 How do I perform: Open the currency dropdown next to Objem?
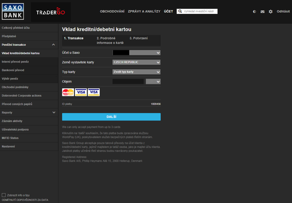[x=153, y=82]
